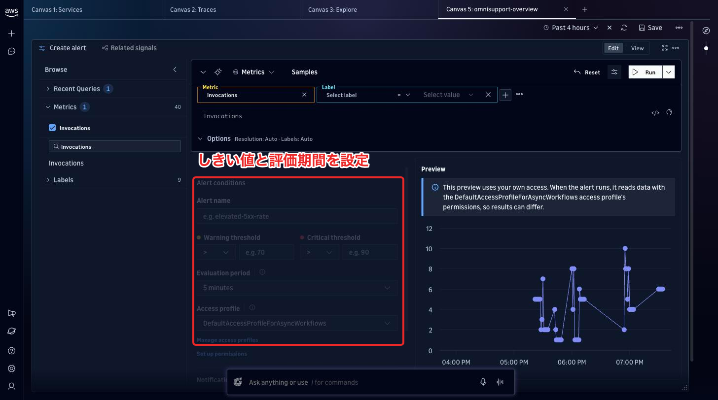
Task: Show Evaluation period info tooltip
Action: pyautogui.click(x=262, y=272)
